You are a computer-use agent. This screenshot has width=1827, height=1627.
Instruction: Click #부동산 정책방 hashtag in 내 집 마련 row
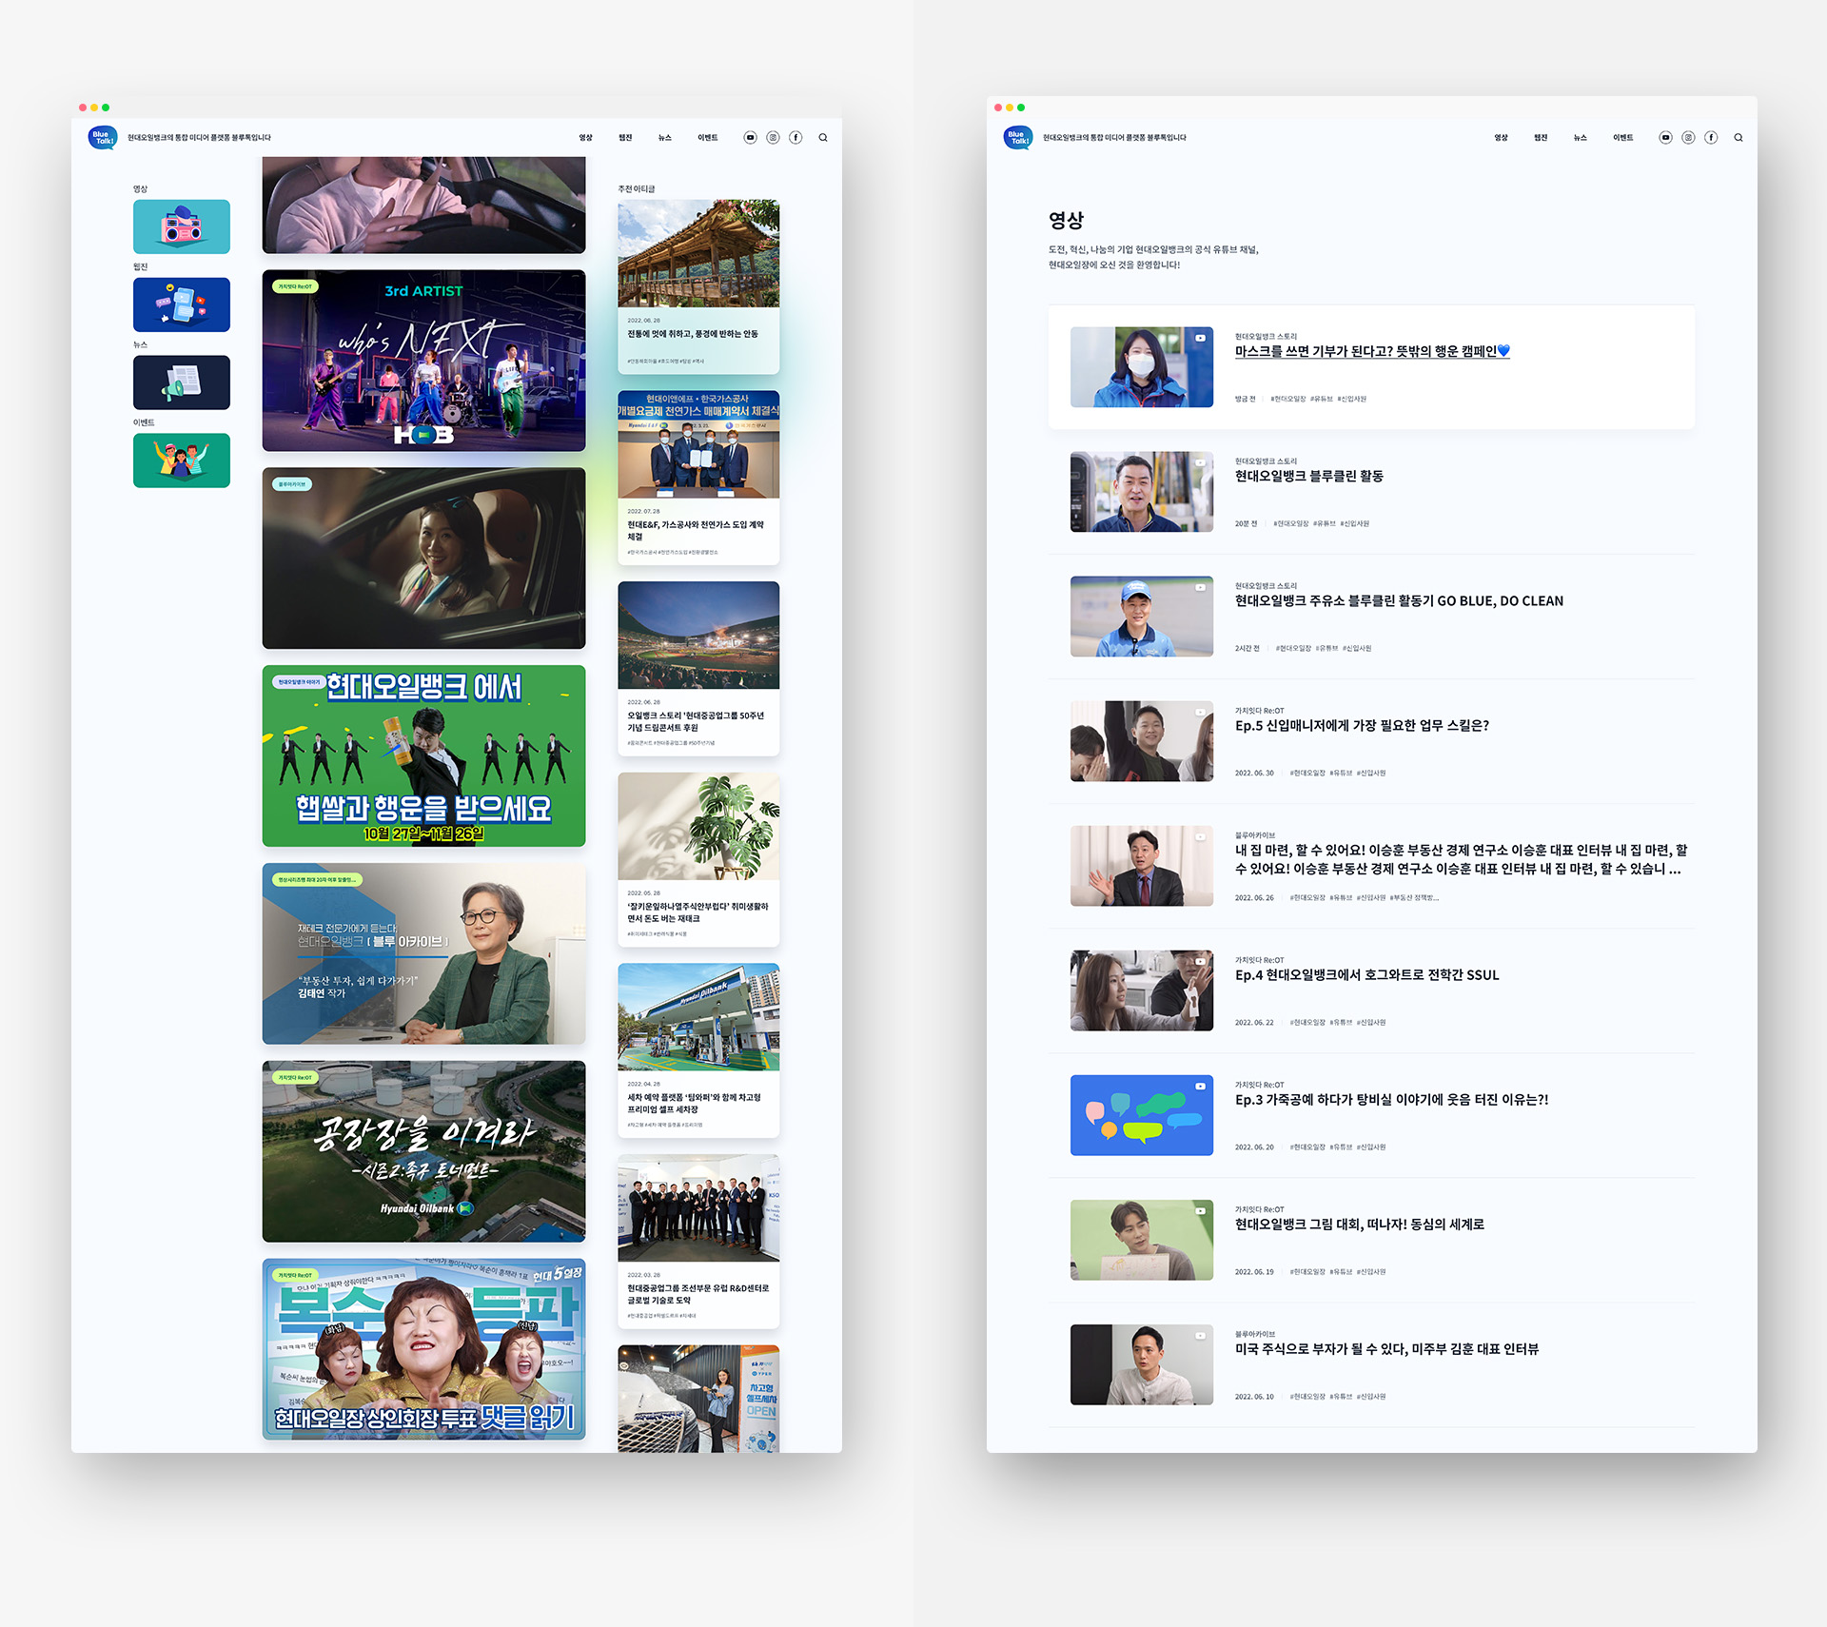pos(1414,897)
